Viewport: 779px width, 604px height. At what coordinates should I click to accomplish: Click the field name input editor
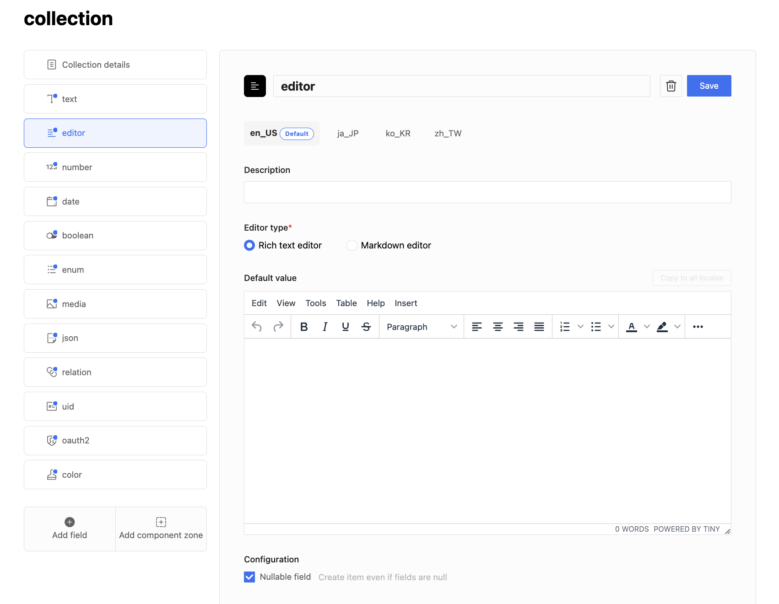click(462, 86)
